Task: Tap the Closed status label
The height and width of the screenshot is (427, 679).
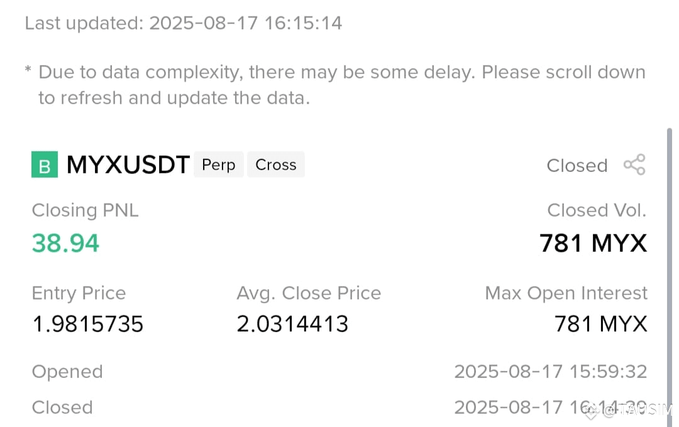Action: click(x=577, y=165)
